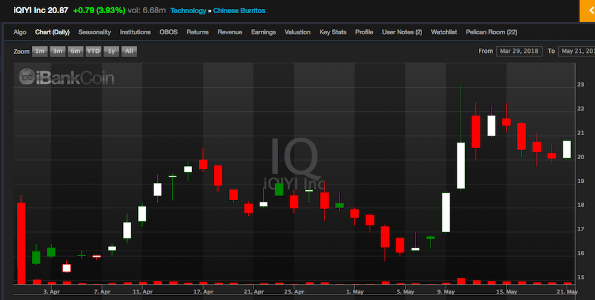This screenshot has height=300, width=595.
Task: Set zoom to 1m
Action: point(40,51)
